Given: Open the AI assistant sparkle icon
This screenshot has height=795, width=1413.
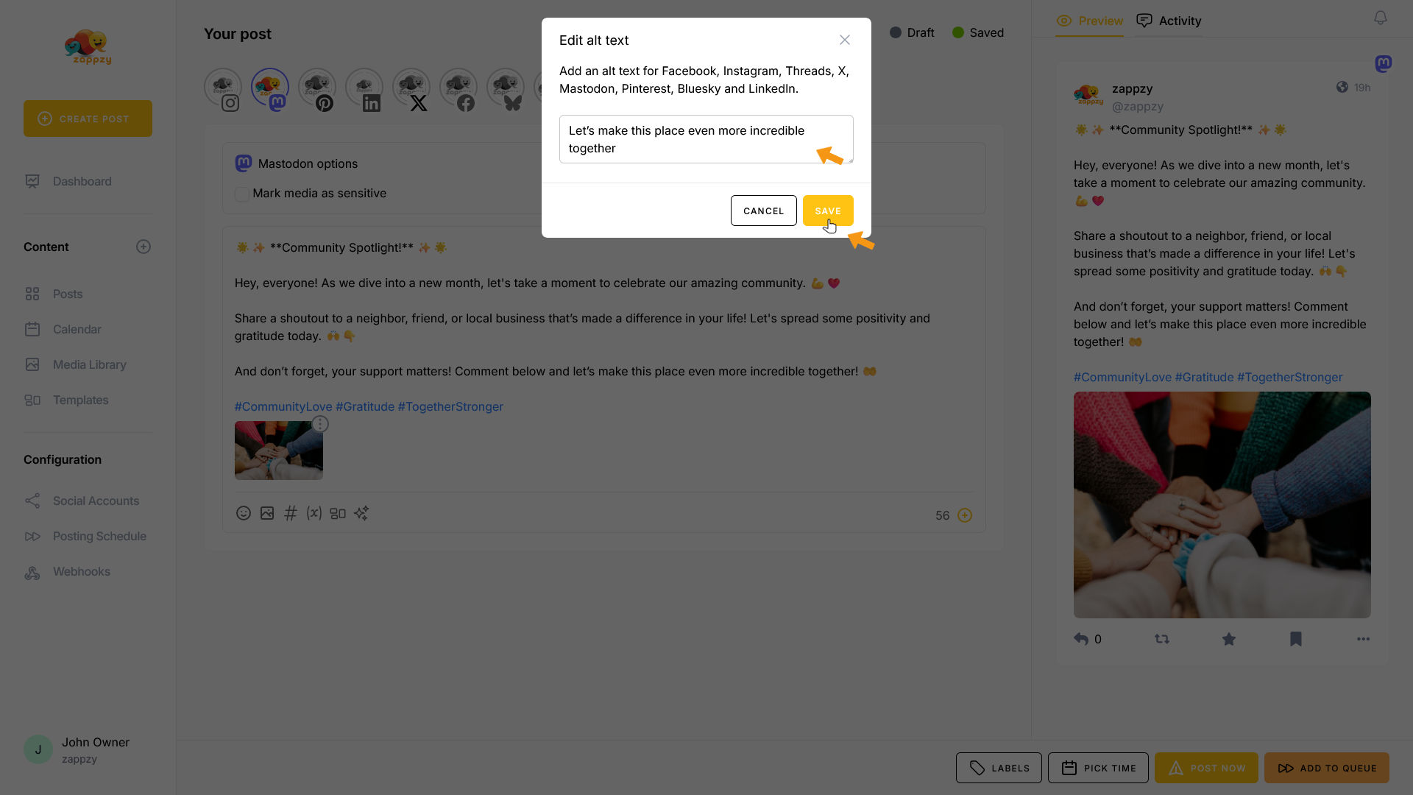Looking at the screenshot, I should click(361, 514).
